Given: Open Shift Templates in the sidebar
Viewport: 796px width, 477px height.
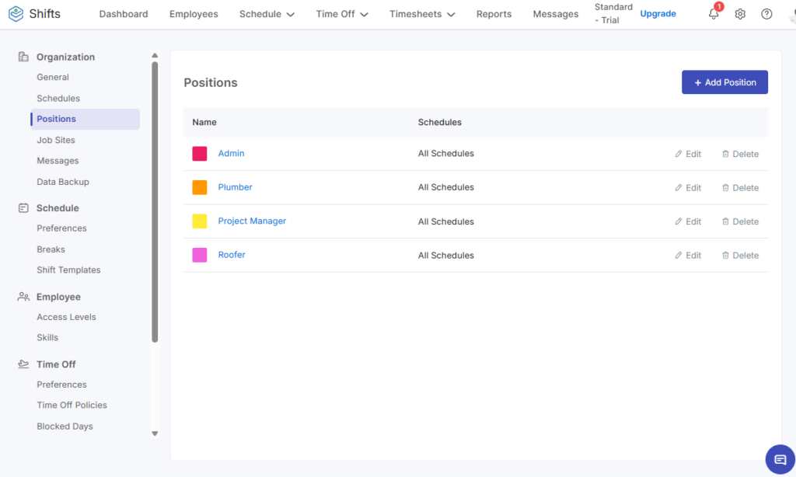Looking at the screenshot, I should [68, 270].
